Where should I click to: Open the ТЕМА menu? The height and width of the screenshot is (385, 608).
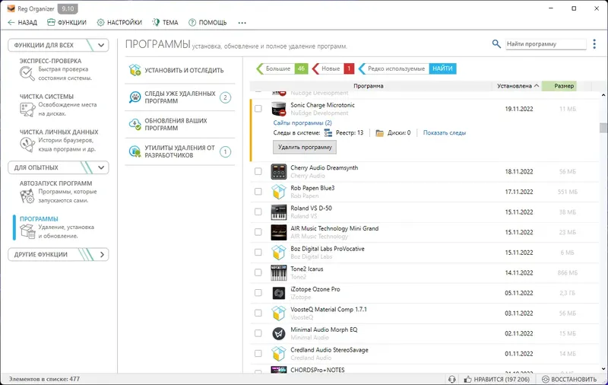(166, 23)
